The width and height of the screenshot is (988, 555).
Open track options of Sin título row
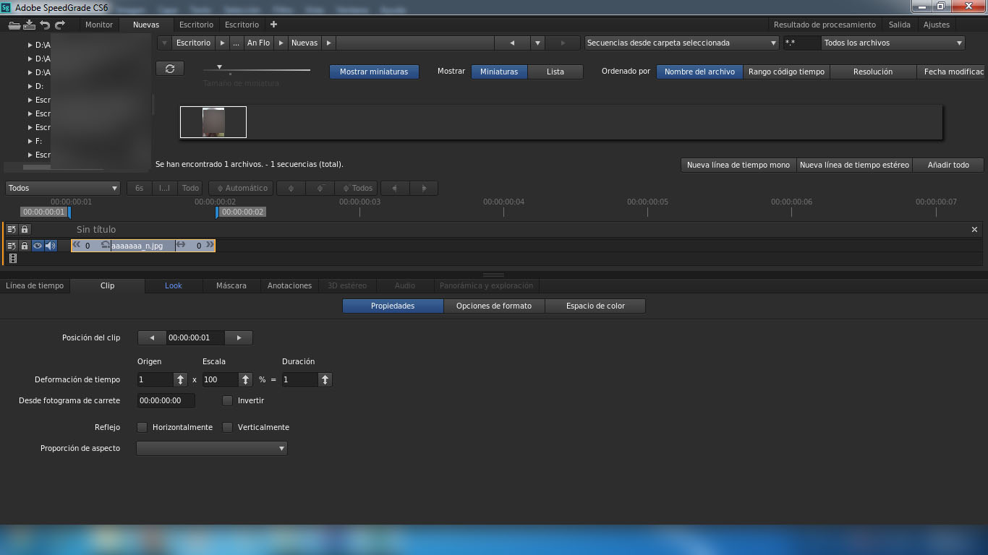click(12, 229)
